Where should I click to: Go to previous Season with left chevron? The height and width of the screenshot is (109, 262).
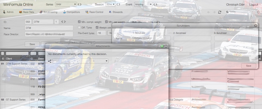coord(117,5)
